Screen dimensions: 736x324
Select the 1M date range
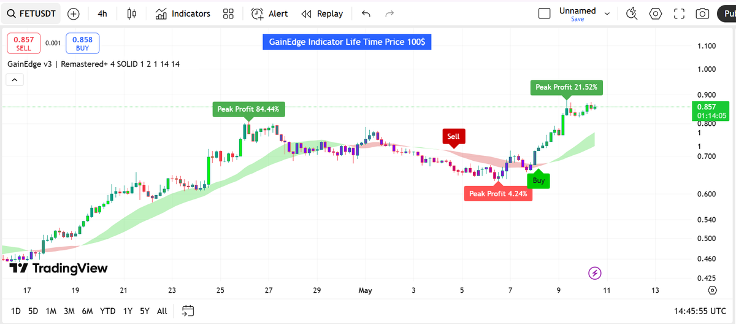coord(51,311)
